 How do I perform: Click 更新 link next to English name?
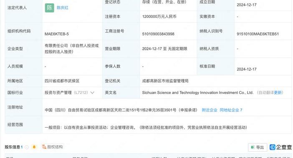tap(278, 92)
